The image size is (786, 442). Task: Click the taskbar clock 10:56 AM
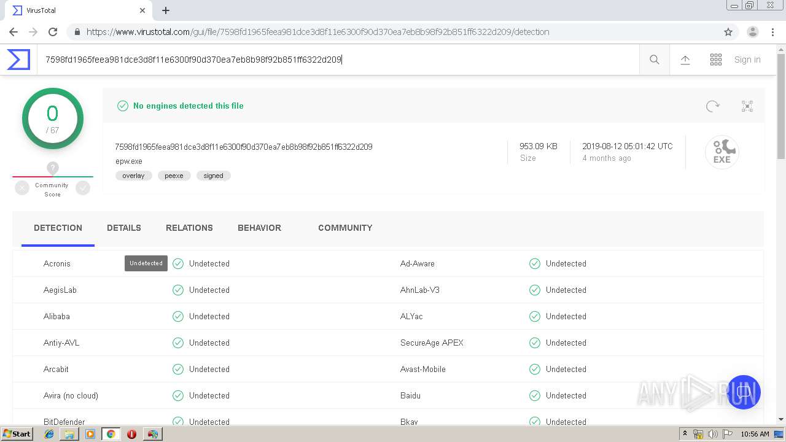pyautogui.click(x=755, y=434)
